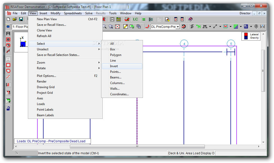Toggle the I-beam rendering button
274x163 pixels.
click(x=192, y=27)
